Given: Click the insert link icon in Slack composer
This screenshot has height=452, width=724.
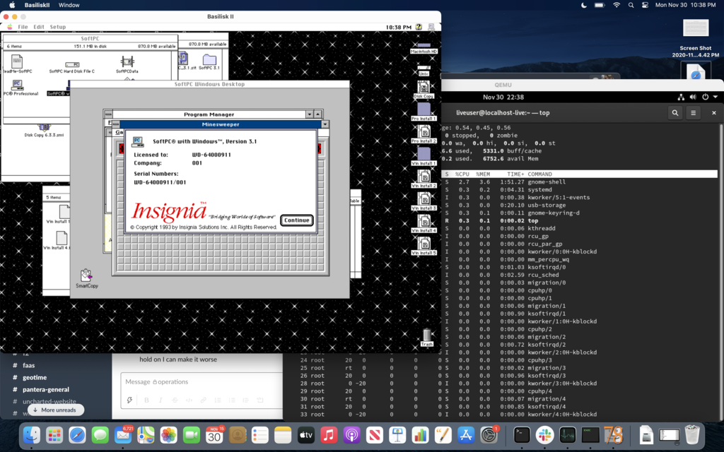Looking at the screenshot, I should [x=203, y=400].
